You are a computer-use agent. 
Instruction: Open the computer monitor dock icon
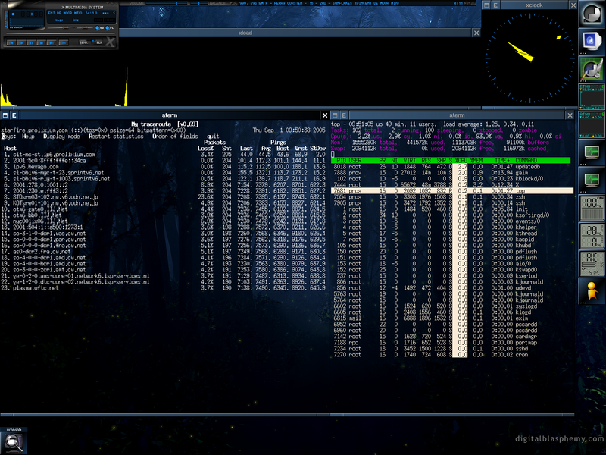tap(592, 41)
